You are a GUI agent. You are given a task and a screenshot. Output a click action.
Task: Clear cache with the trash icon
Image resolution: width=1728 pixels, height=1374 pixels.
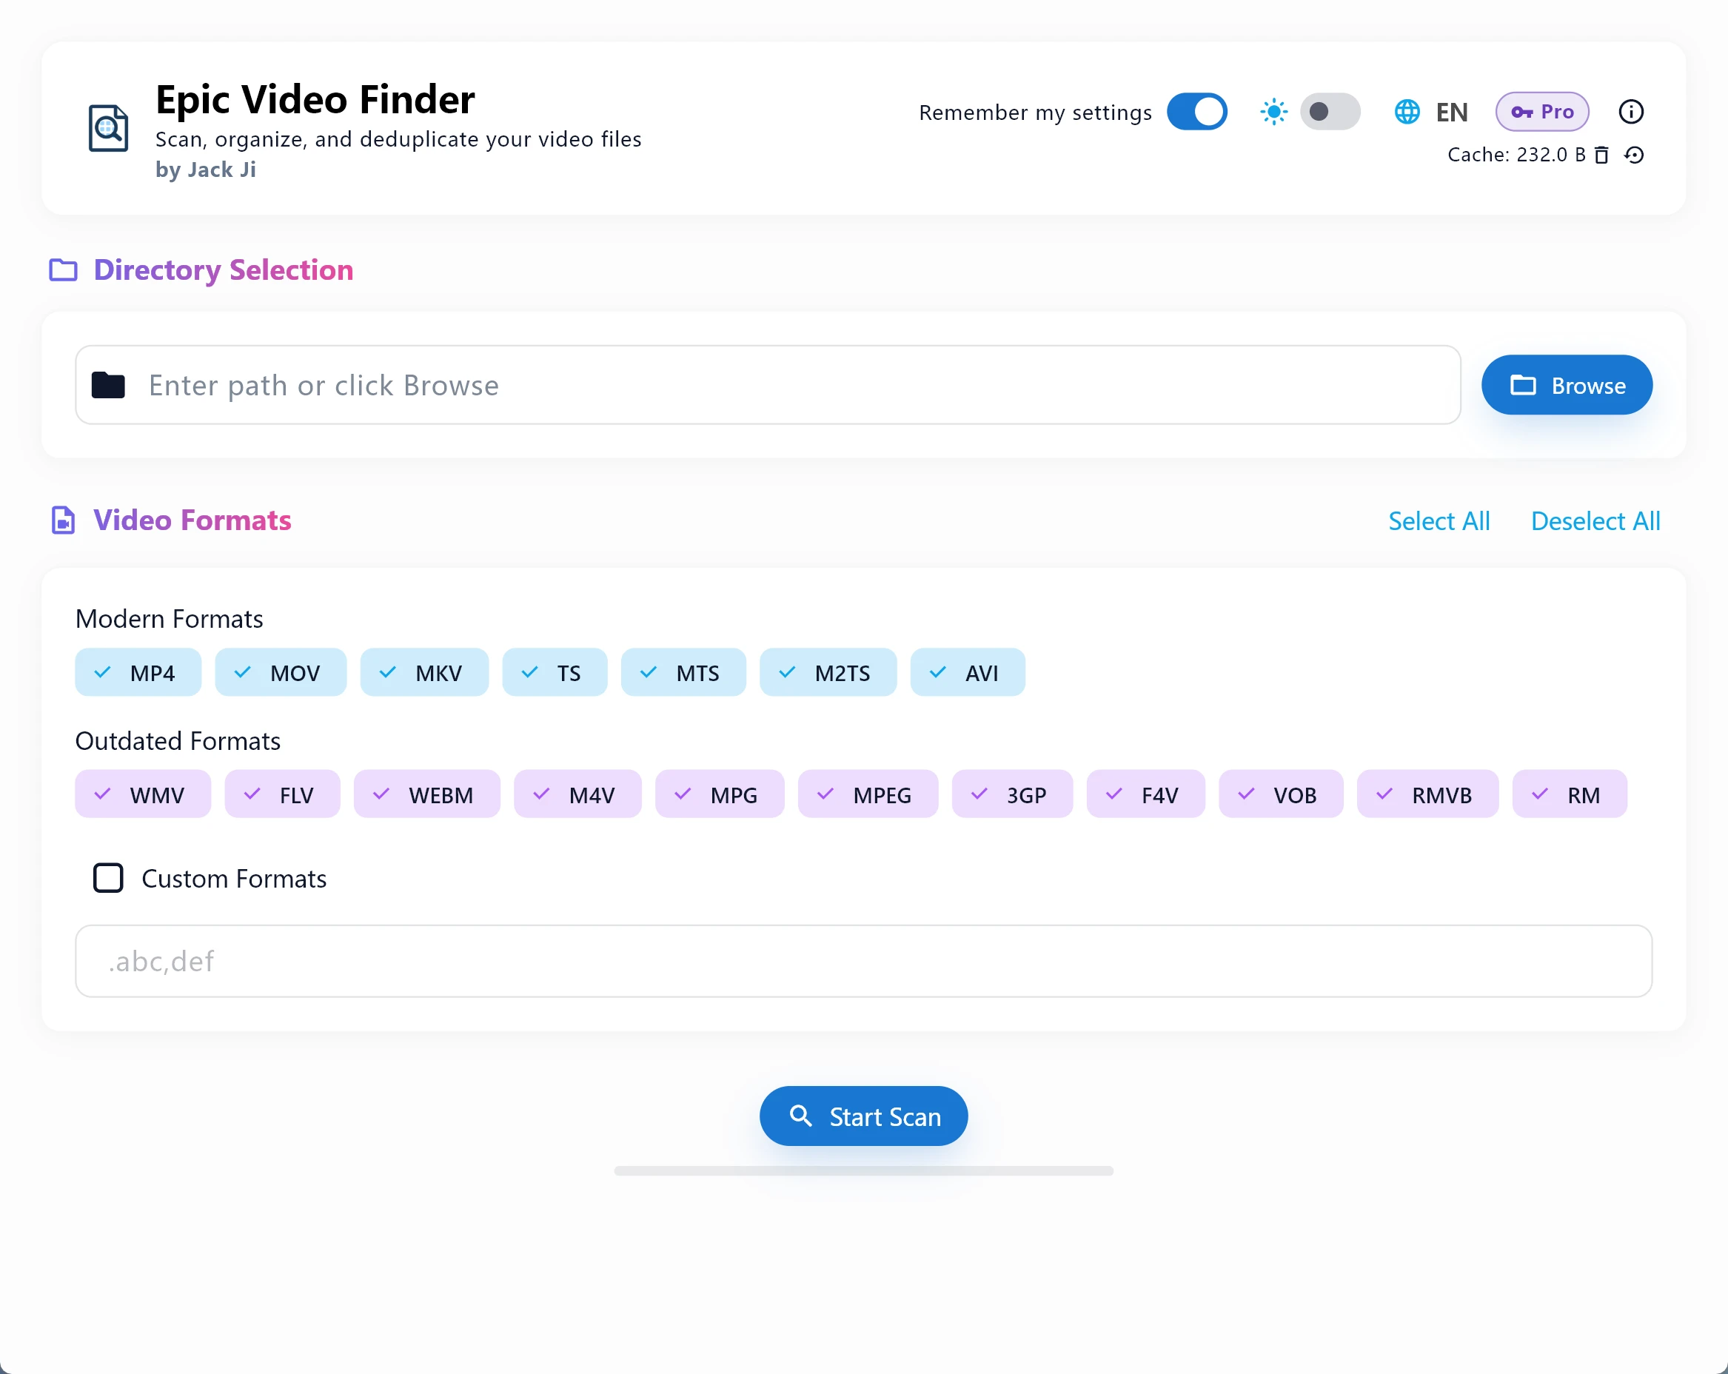click(x=1601, y=155)
